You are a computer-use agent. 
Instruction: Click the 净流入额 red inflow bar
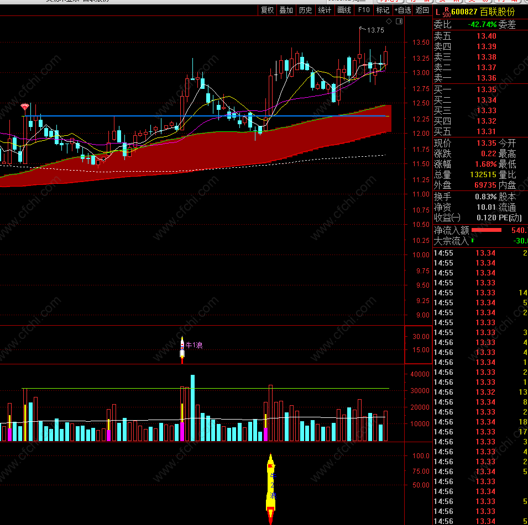pyautogui.click(x=487, y=230)
